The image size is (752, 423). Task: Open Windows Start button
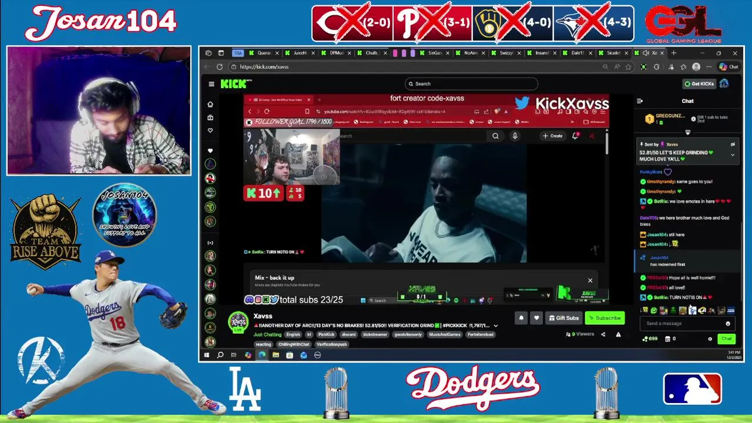click(207, 355)
